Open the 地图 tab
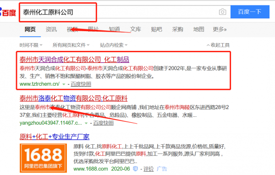Viewport: 275px width, 175px height. click(198, 29)
